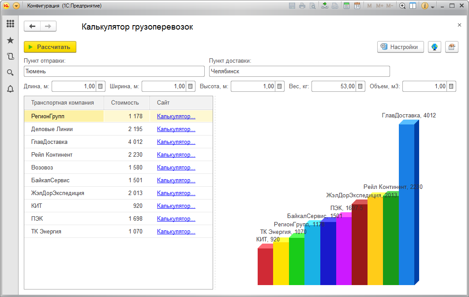Select the Деловые Линии row
Image resolution: width=469 pixels, height=297 pixels.
coord(118,129)
